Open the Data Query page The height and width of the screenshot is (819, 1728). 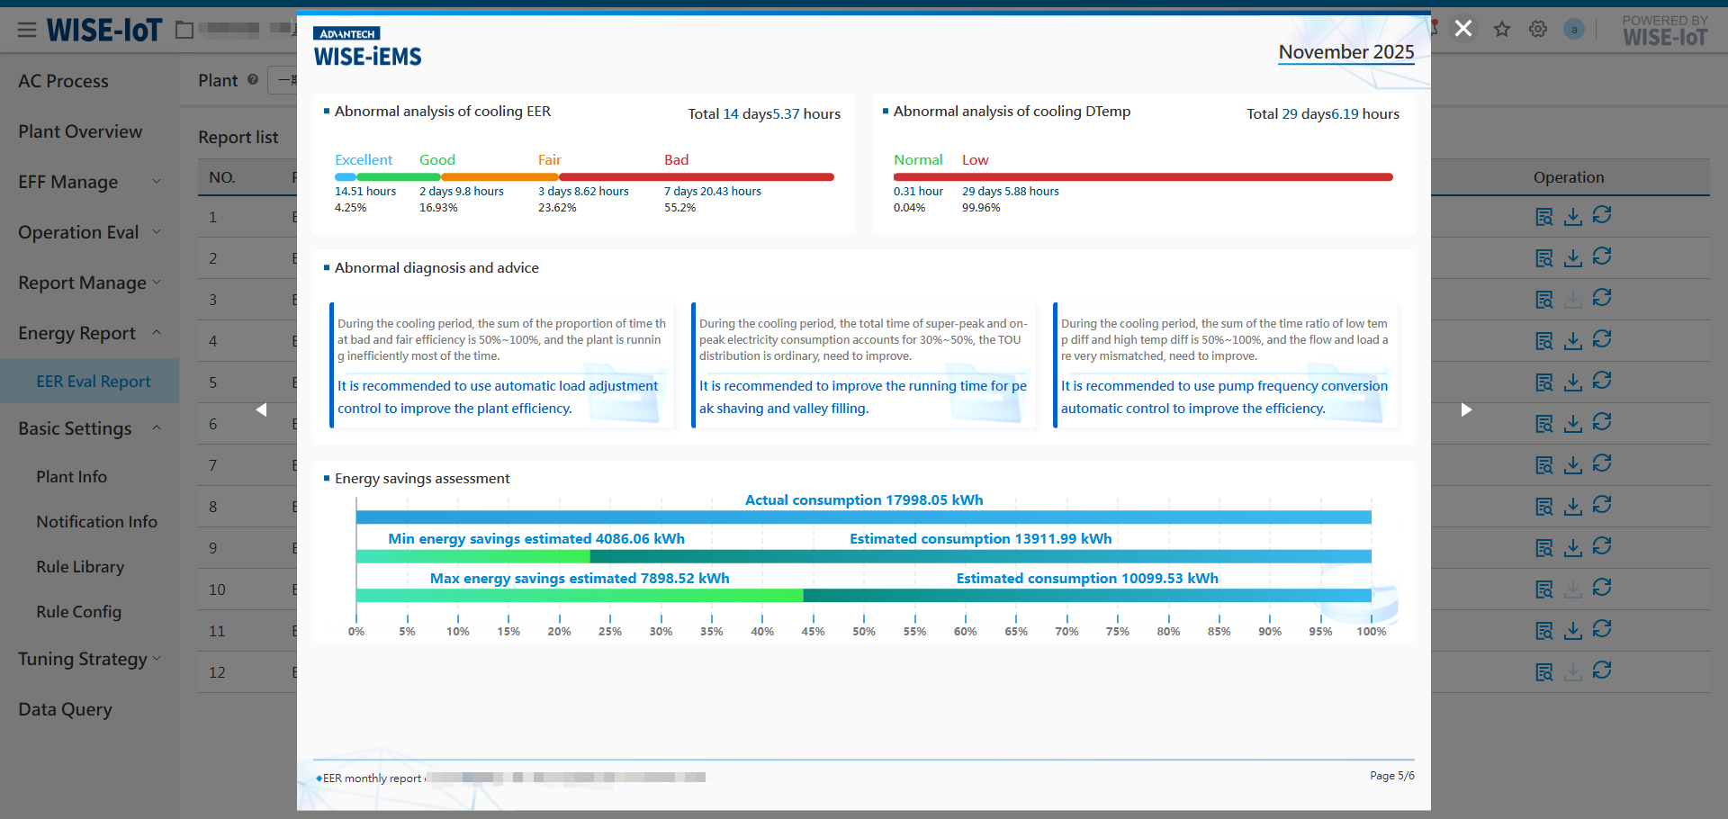65,709
